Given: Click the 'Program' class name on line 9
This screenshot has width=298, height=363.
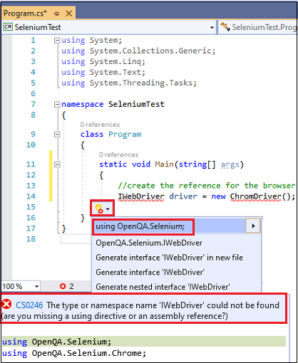Looking at the screenshot, I should point(125,135).
